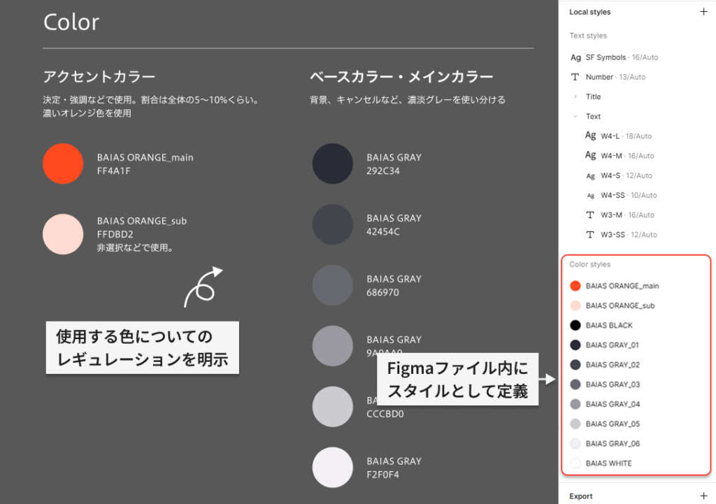Viewport: 716px width, 504px height.
Task: Select the W4-M text style name
Action: click(611, 156)
